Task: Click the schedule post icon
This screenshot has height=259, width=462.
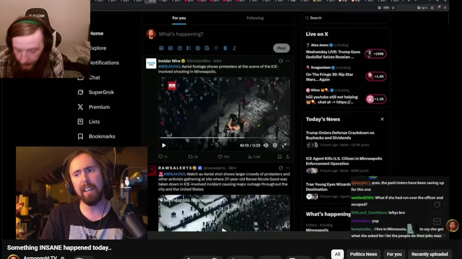Action: (207, 48)
